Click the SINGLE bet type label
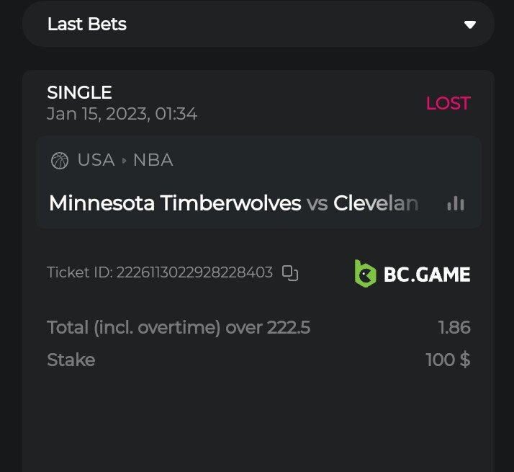This screenshot has width=514, height=472. [x=79, y=92]
